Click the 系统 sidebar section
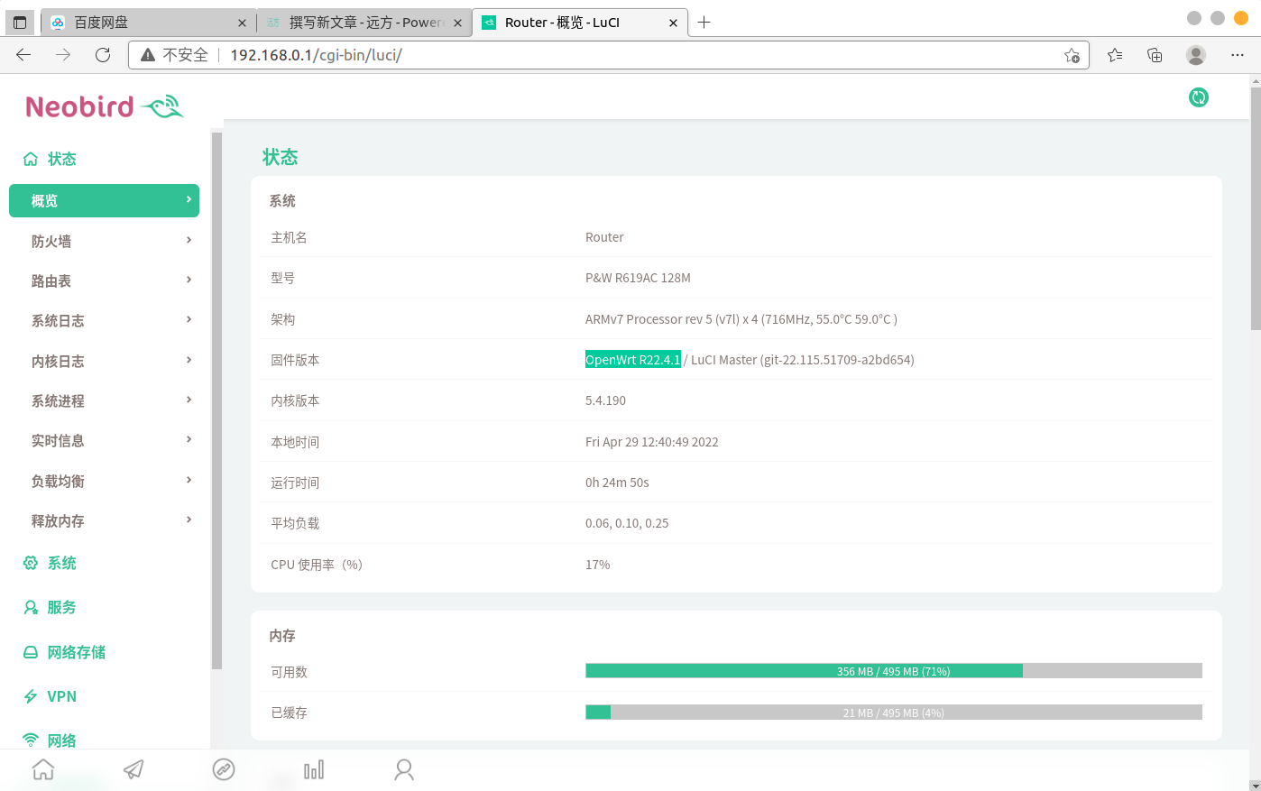Viewport: 1261px width, 791px height. pyautogui.click(x=61, y=563)
